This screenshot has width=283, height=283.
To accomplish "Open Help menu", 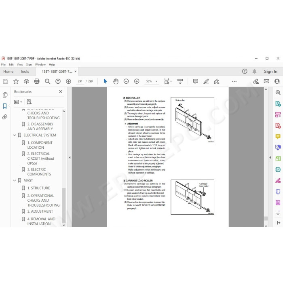I will point(52,65).
